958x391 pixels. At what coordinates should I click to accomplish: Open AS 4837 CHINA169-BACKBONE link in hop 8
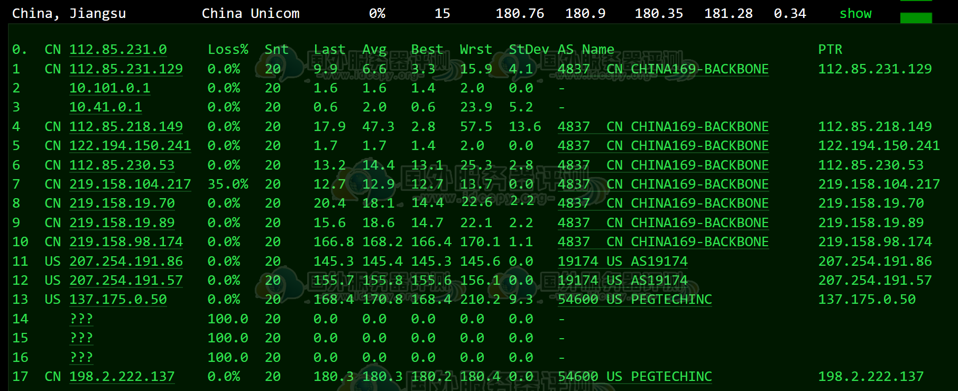tap(663, 203)
